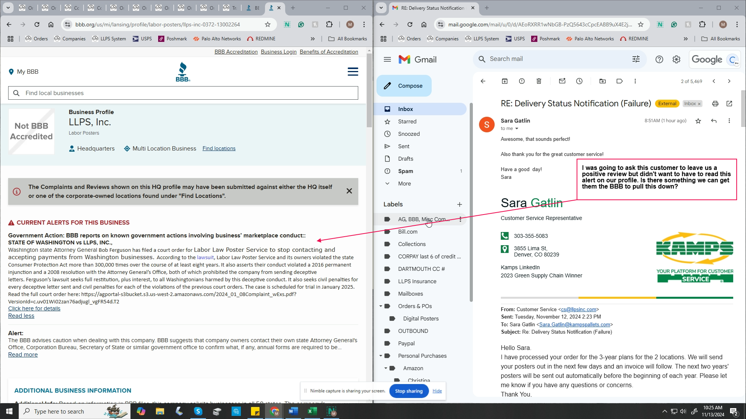The width and height of the screenshot is (746, 419).
Task: Reply to Sara Gatlin's email
Action: pos(714,121)
